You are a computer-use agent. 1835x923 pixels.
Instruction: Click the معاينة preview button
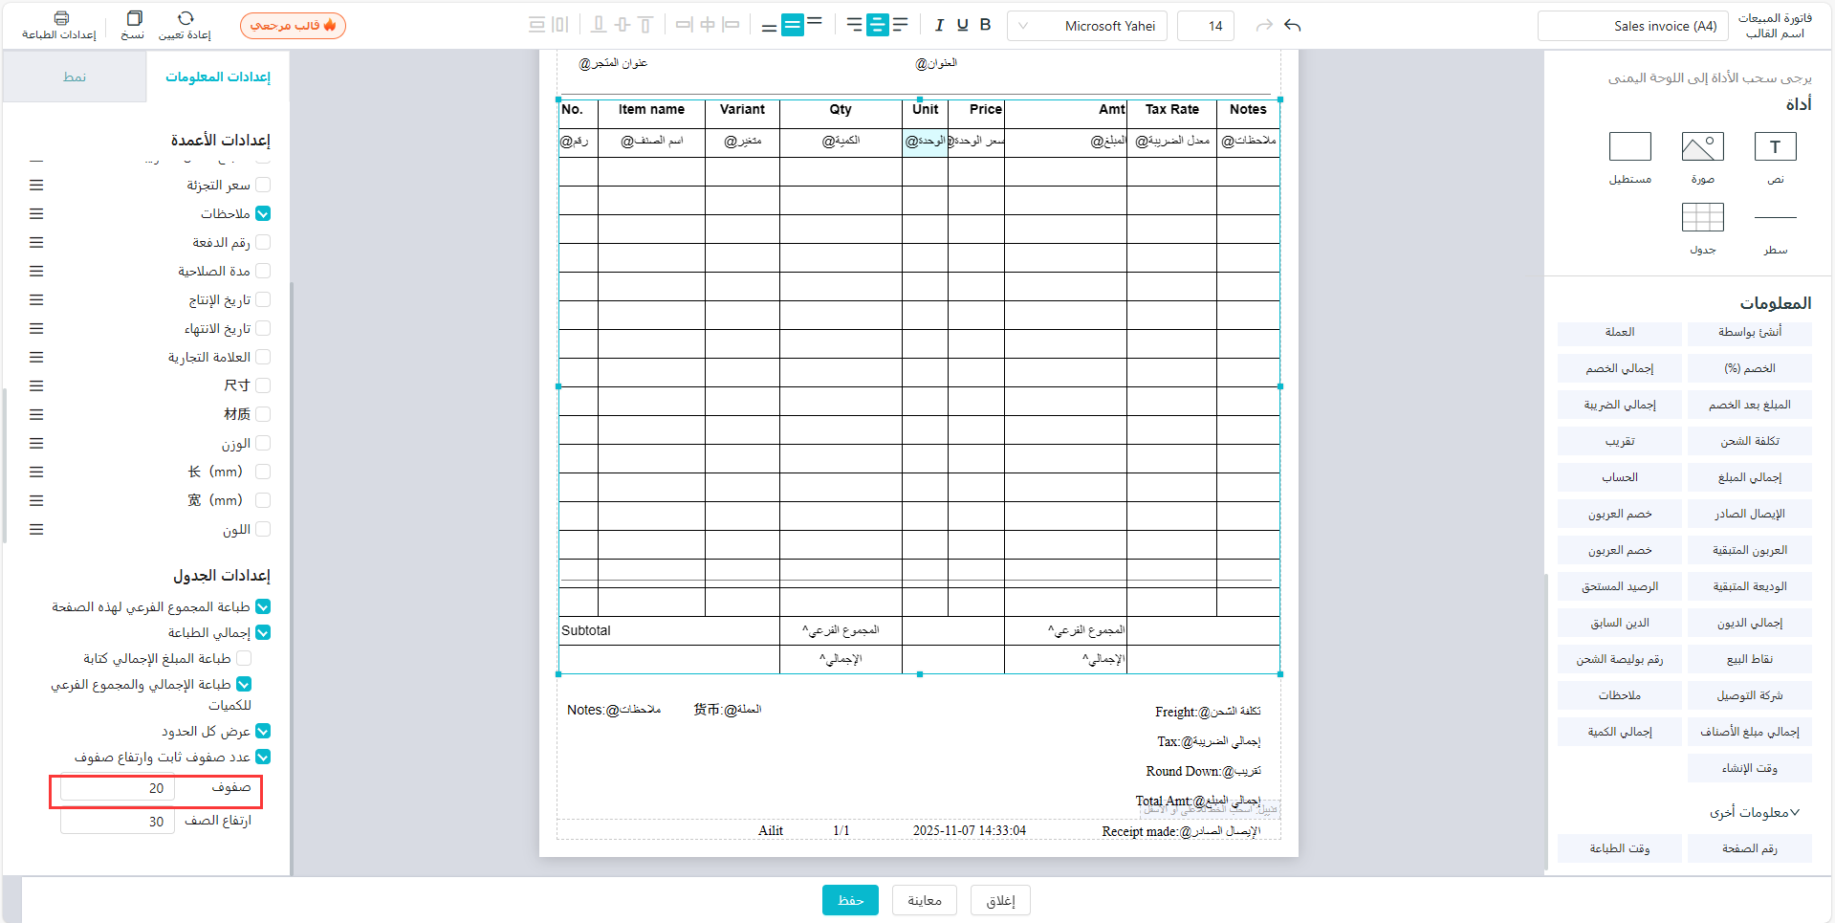pyautogui.click(x=924, y=900)
